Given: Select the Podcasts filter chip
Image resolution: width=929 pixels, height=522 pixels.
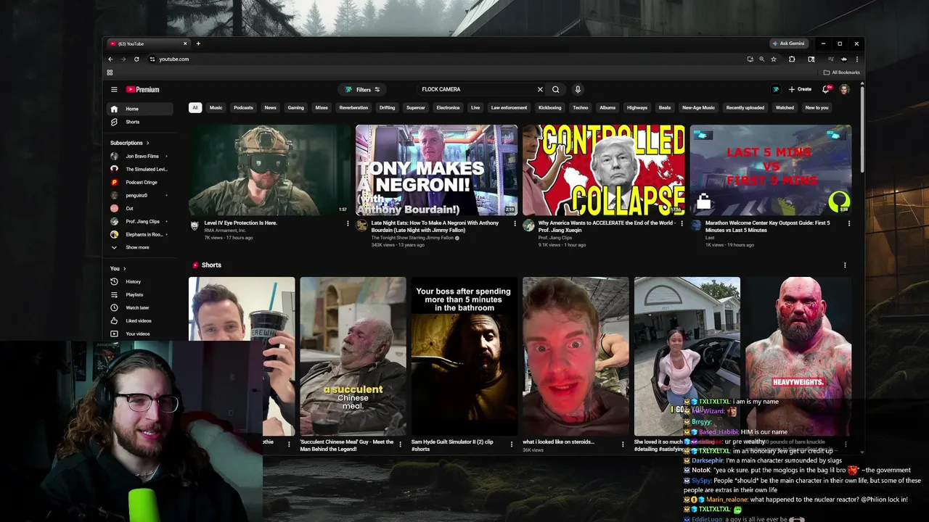Looking at the screenshot, I should [243, 107].
